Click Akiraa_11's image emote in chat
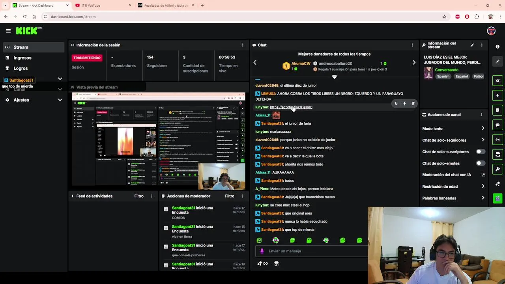 click(x=276, y=115)
